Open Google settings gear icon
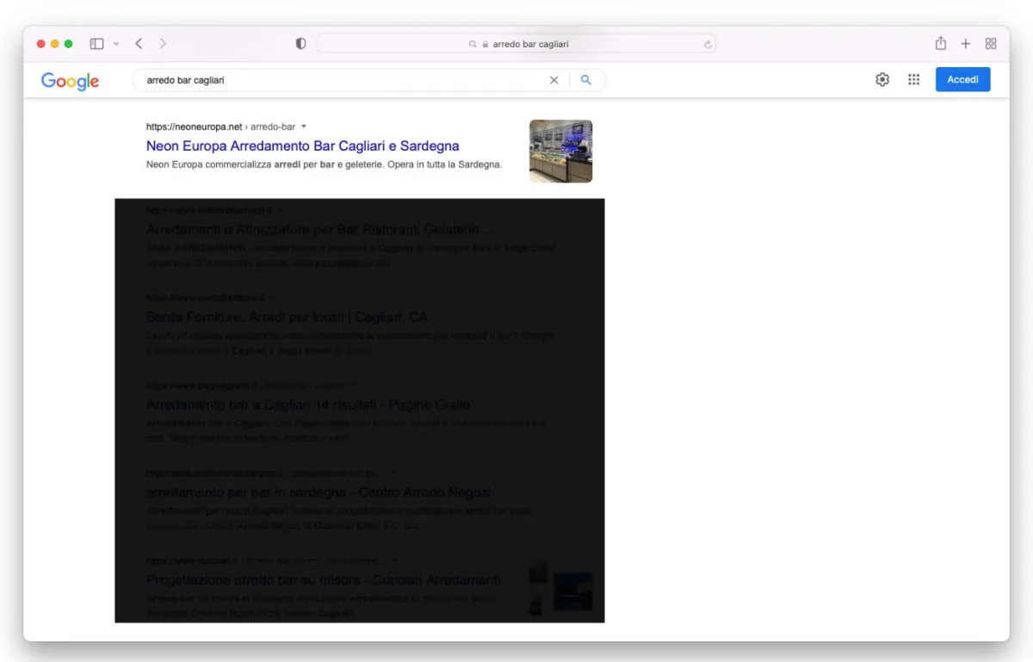1033x662 pixels. point(882,79)
